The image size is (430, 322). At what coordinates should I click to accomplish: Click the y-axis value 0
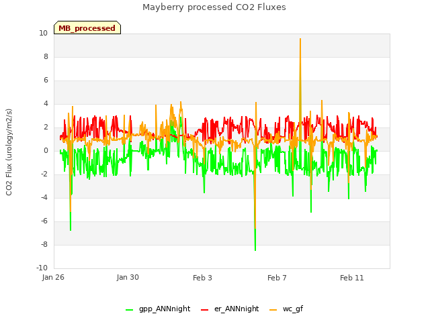pos(46,151)
